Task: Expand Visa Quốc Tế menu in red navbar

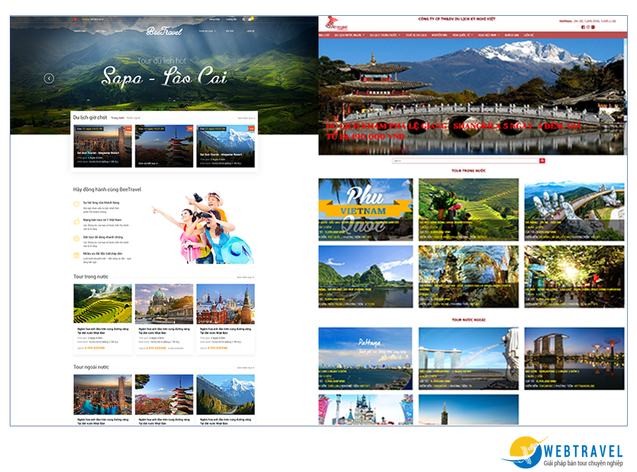Action: tap(463, 35)
